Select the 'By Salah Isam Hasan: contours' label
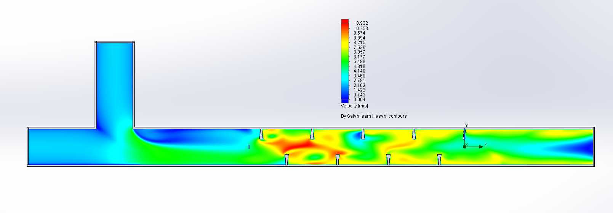The image size is (613, 213). pos(374,116)
